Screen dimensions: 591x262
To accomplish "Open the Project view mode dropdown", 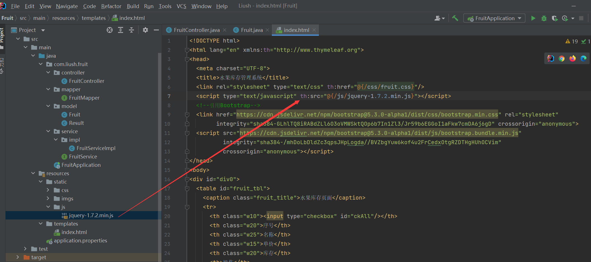I will [x=43, y=30].
